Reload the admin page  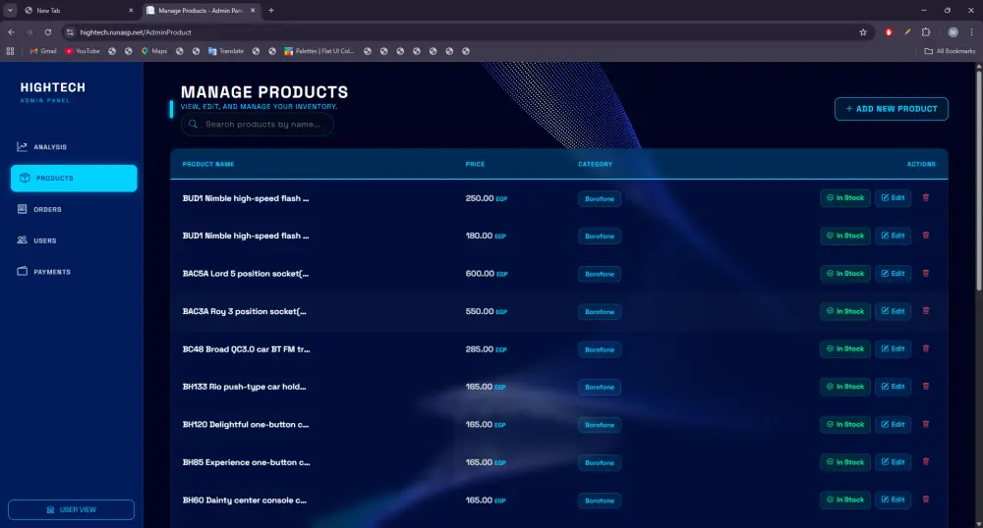tap(47, 32)
